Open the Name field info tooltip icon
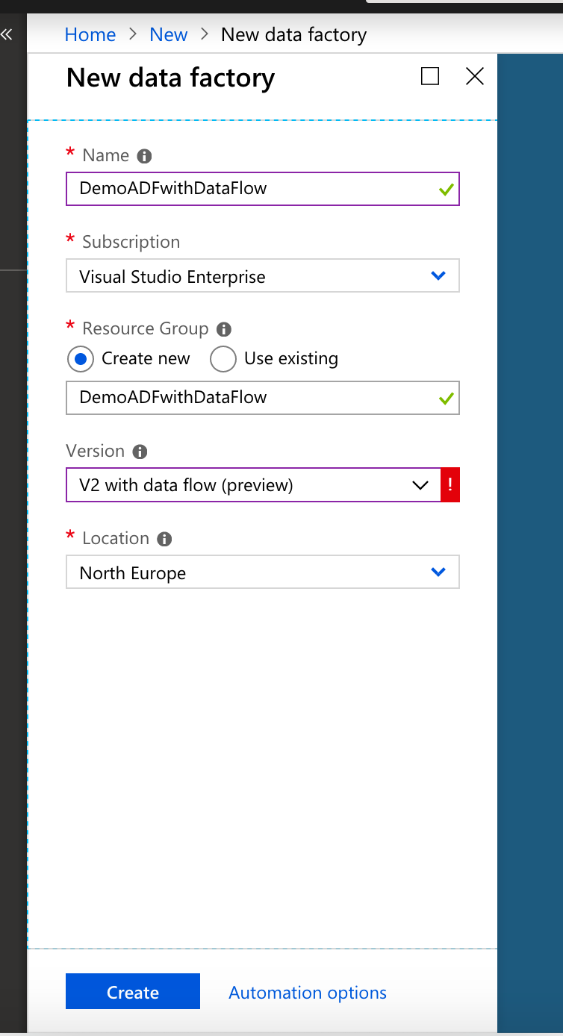 pos(143,156)
